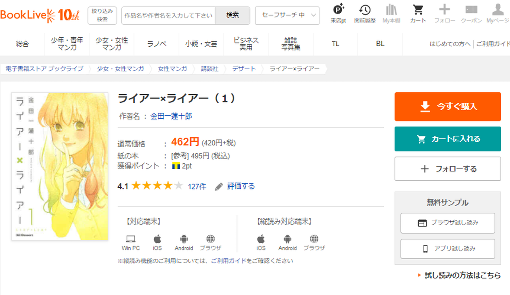This screenshot has width=510, height=295.
Task: Start ブラウザ試し読み browser sample
Action: tap(447, 223)
